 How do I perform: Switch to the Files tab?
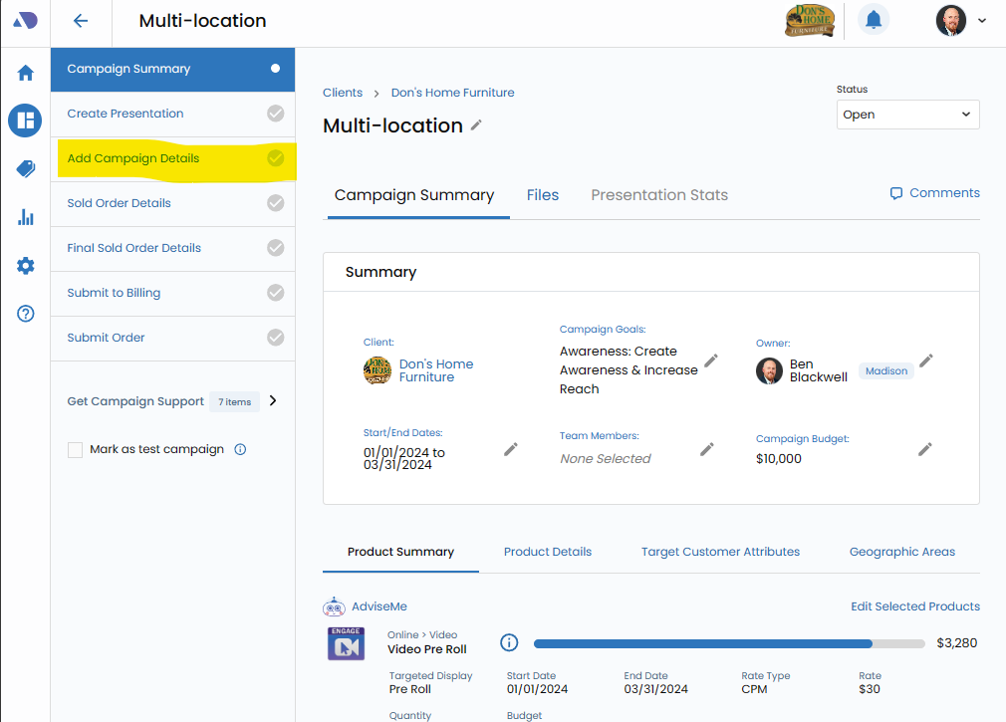pos(542,195)
